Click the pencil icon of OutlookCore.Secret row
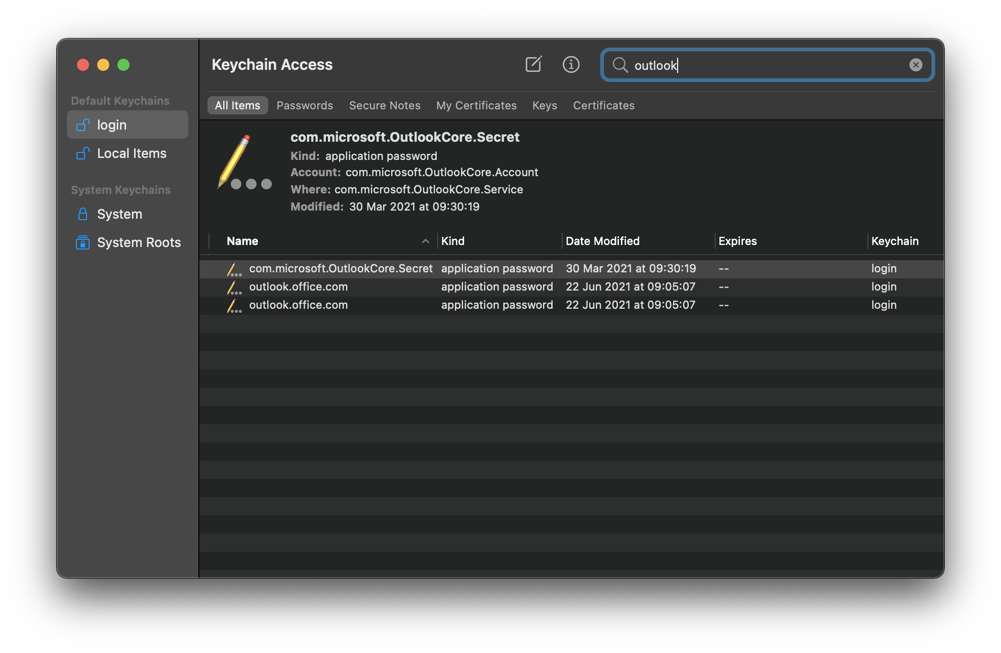 tap(234, 269)
